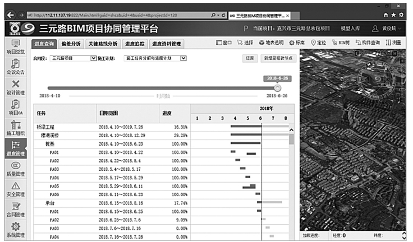Screen dimensions: 413x242
Task: Click the 进度 column header
Action: 175,113
